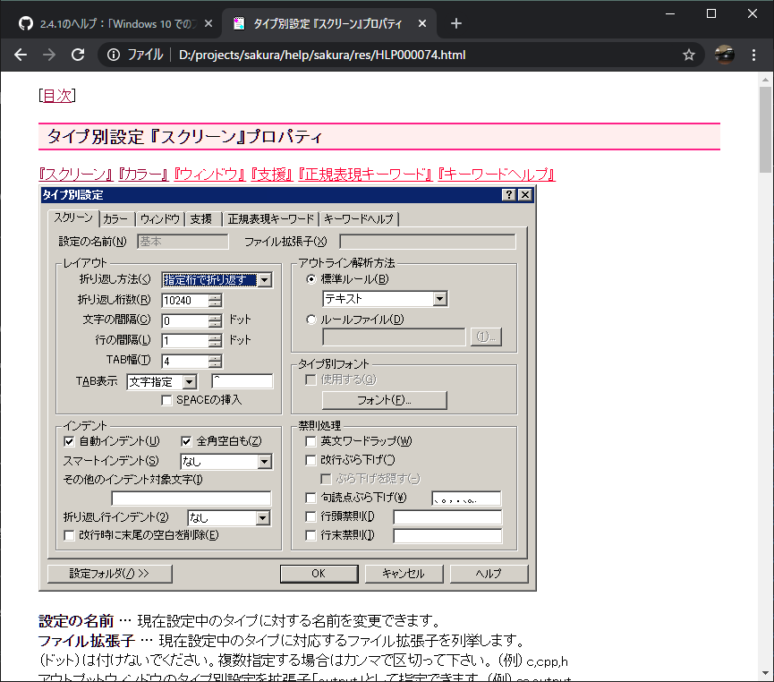This screenshot has height=682, width=774.
Task: Click the TAB表示 character field
Action: point(242,381)
